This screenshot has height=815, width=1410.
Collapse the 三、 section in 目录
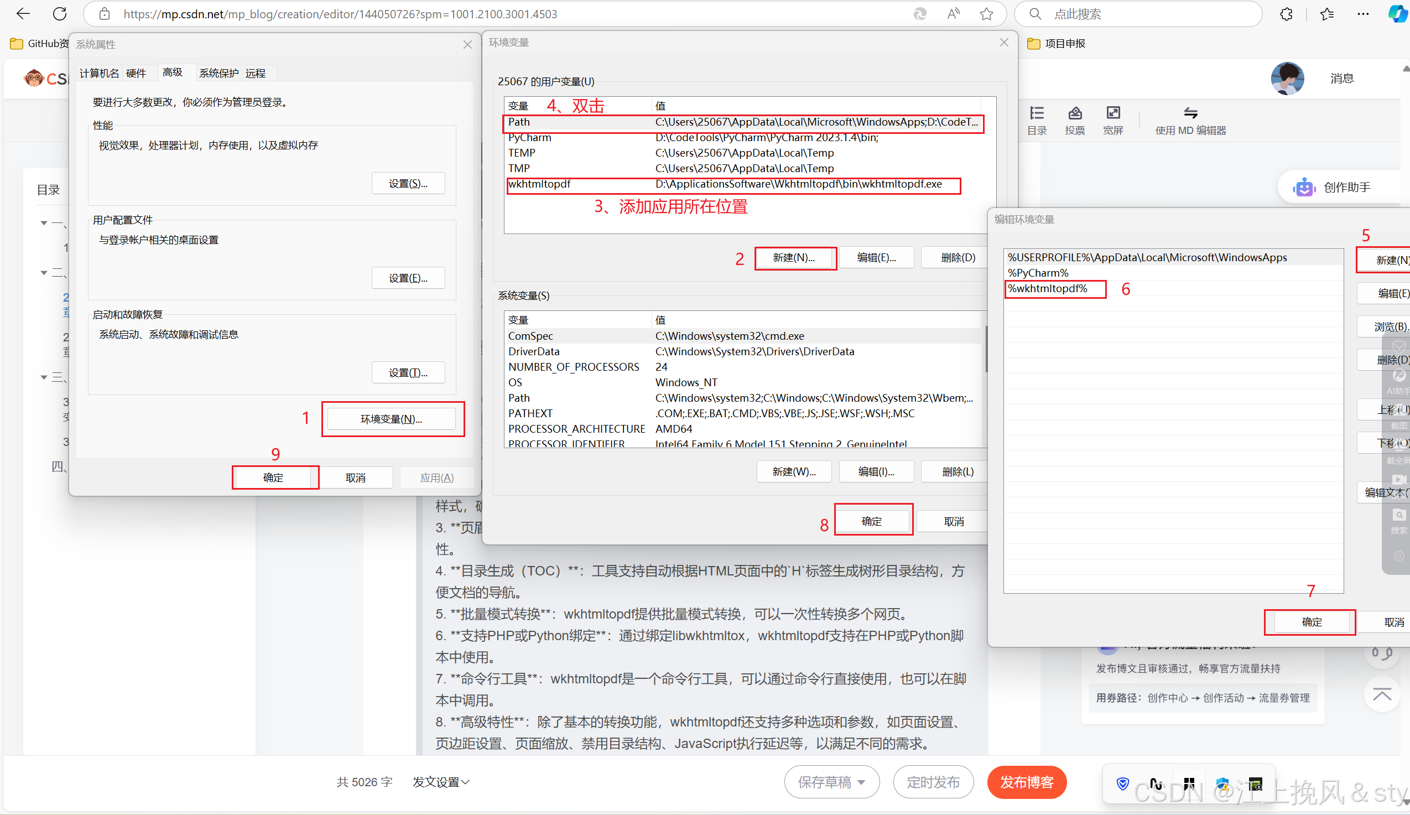[x=44, y=377]
